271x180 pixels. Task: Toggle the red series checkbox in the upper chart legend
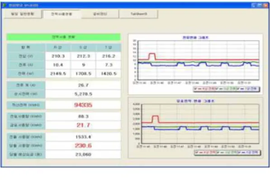pyautogui.click(x=195, y=89)
